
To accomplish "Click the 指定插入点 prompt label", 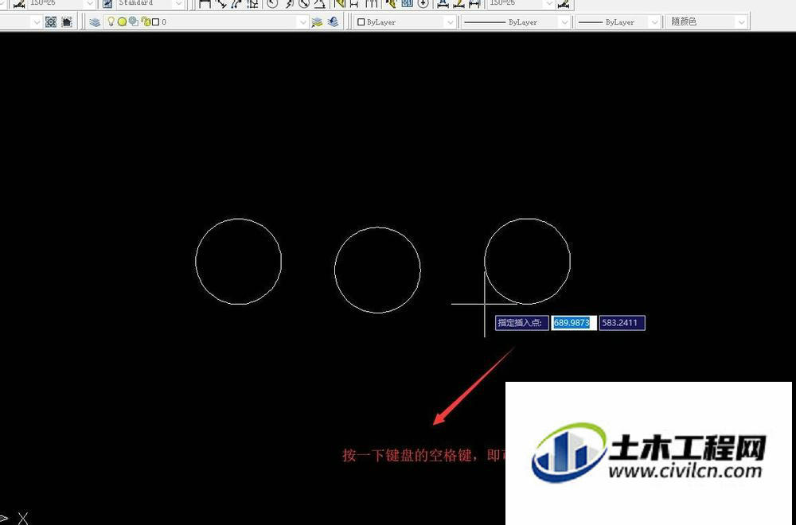I will [x=522, y=323].
